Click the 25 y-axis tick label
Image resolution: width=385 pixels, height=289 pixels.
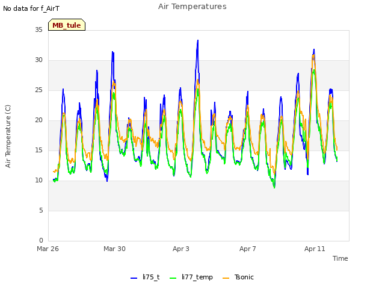click(38, 90)
